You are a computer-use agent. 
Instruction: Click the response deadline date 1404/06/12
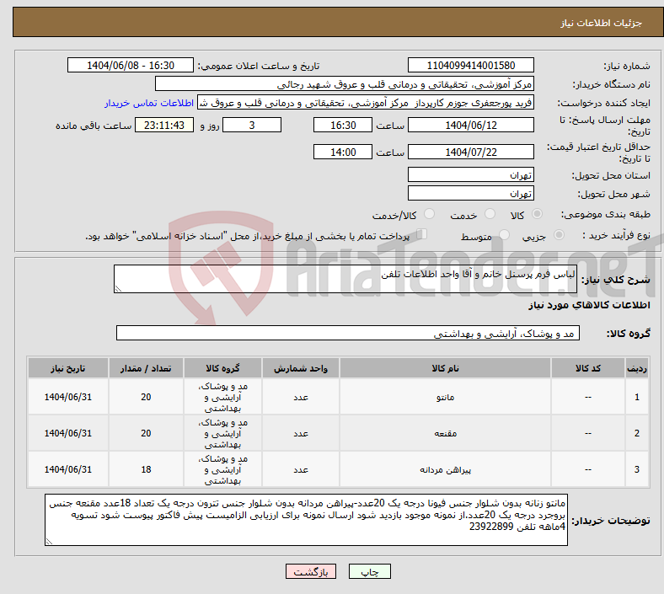tap(470, 125)
